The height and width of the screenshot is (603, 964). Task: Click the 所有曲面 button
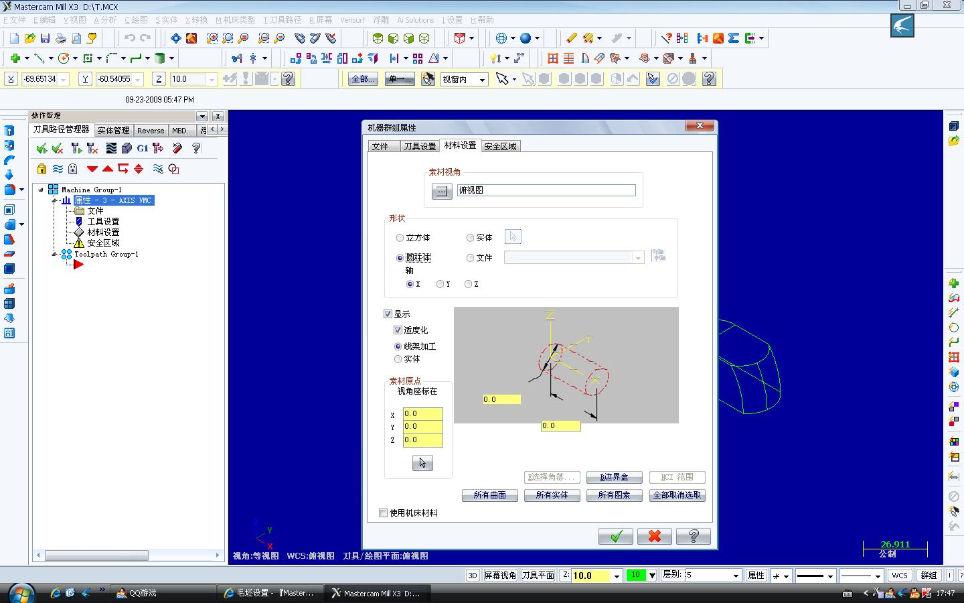489,495
